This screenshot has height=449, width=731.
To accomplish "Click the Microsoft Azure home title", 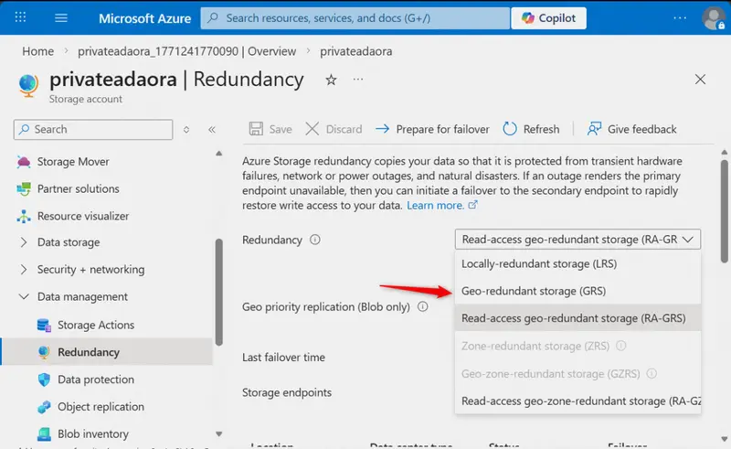I will click(144, 18).
